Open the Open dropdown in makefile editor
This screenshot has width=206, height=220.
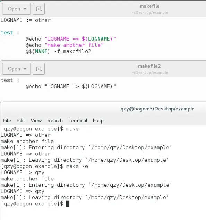point(16,9)
